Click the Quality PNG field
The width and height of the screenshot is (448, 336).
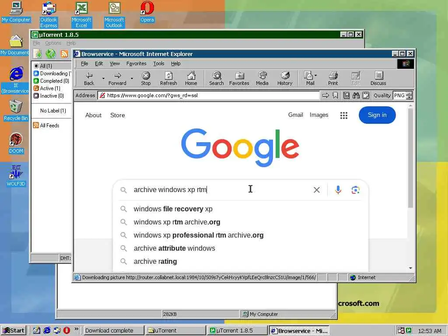pyautogui.click(x=400, y=95)
